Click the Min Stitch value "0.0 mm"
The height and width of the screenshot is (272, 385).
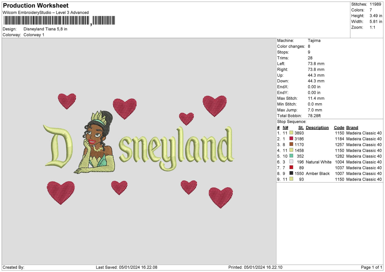point(315,104)
